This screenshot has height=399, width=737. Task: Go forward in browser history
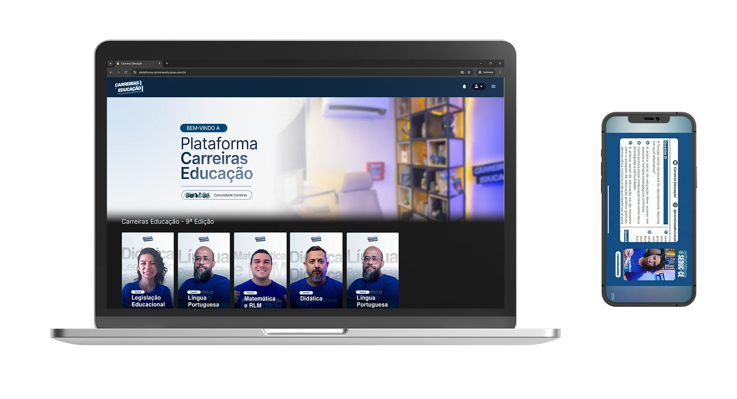(118, 72)
